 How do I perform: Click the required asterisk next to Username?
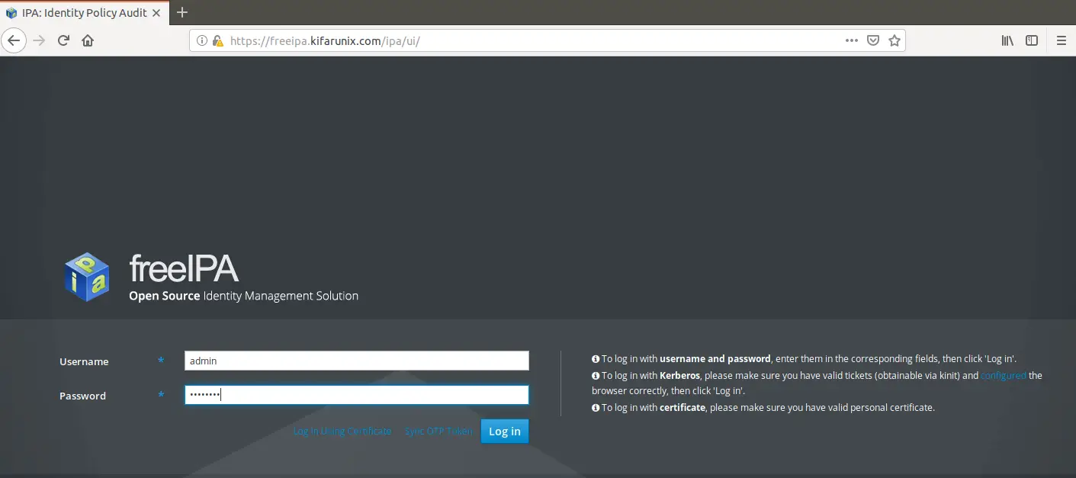[161, 360]
